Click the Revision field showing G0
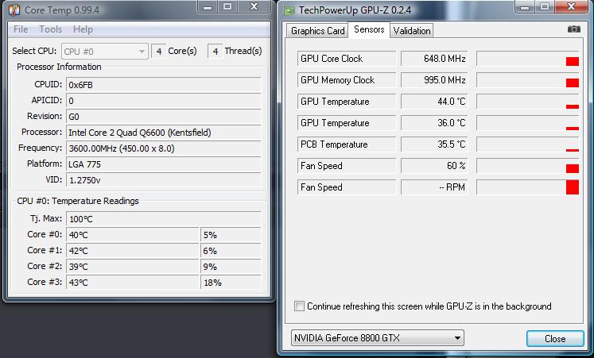 coord(164,117)
